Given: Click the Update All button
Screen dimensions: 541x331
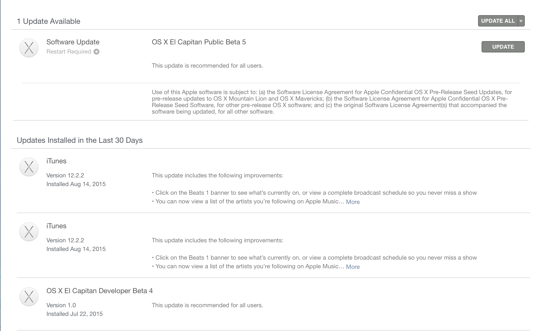Looking at the screenshot, I should click(498, 21).
